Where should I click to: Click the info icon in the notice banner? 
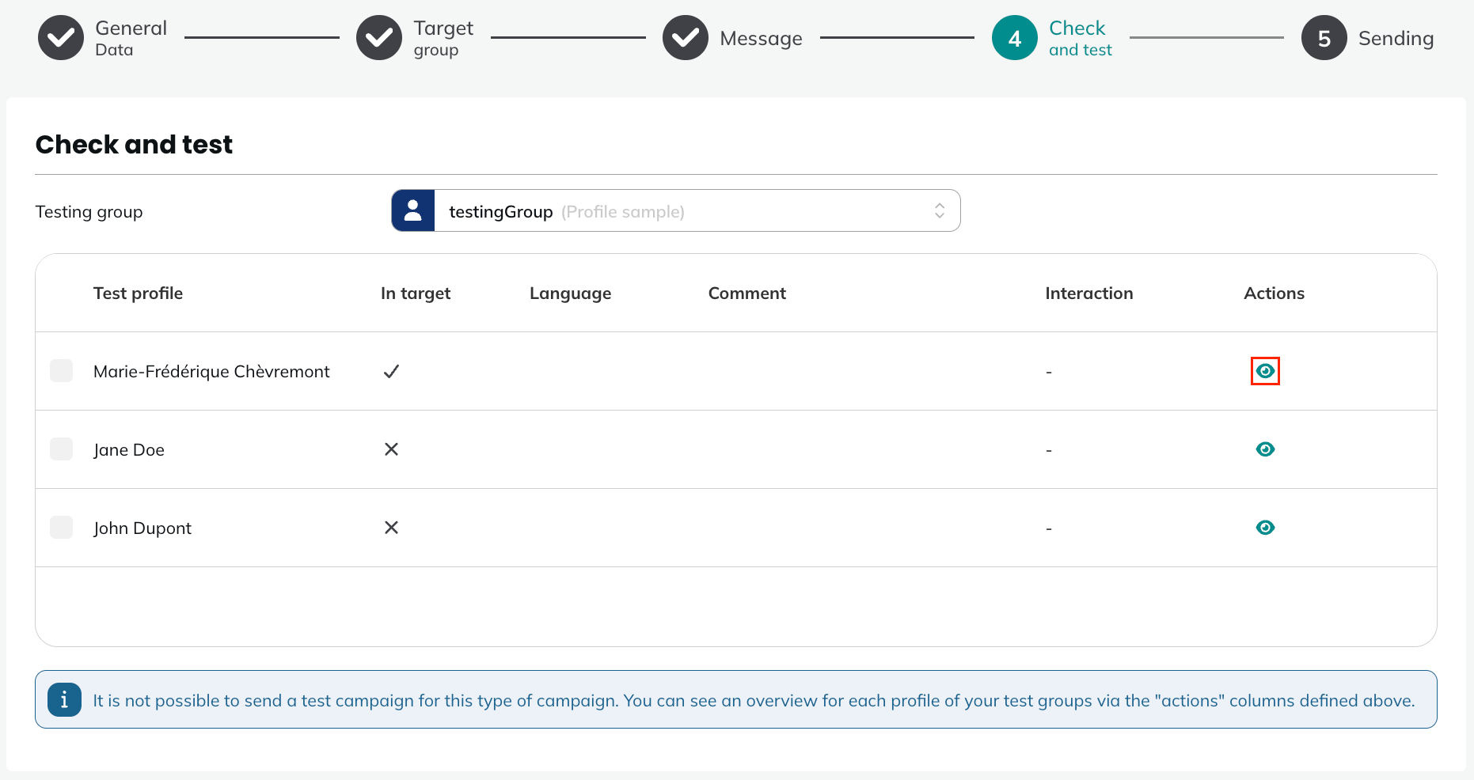coord(64,700)
